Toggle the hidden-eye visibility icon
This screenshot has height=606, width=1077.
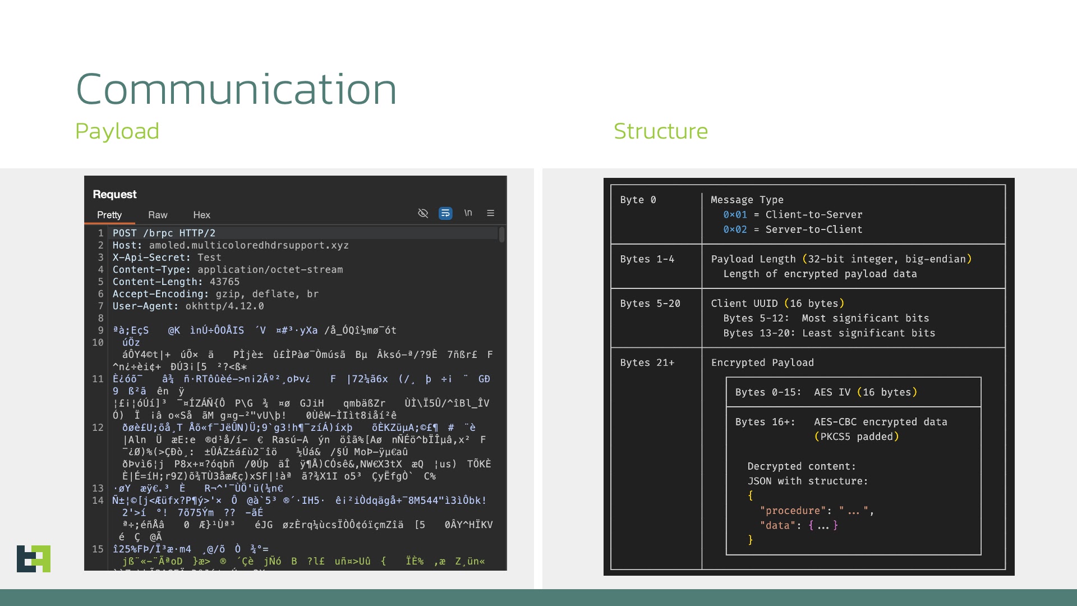[x=423, y=213]
